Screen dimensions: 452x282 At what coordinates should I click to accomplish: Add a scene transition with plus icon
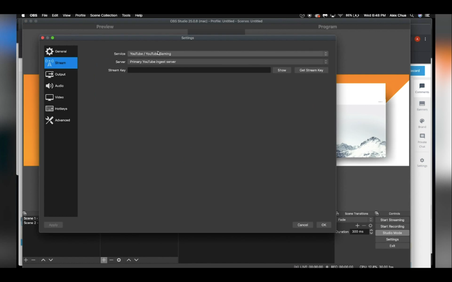click(358, 226)
